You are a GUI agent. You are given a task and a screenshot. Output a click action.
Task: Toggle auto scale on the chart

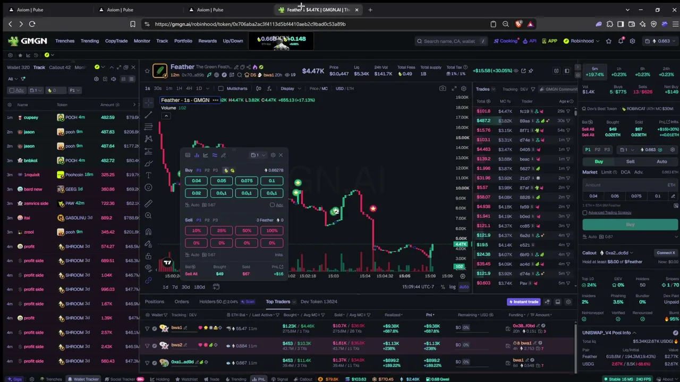(464, 287)
